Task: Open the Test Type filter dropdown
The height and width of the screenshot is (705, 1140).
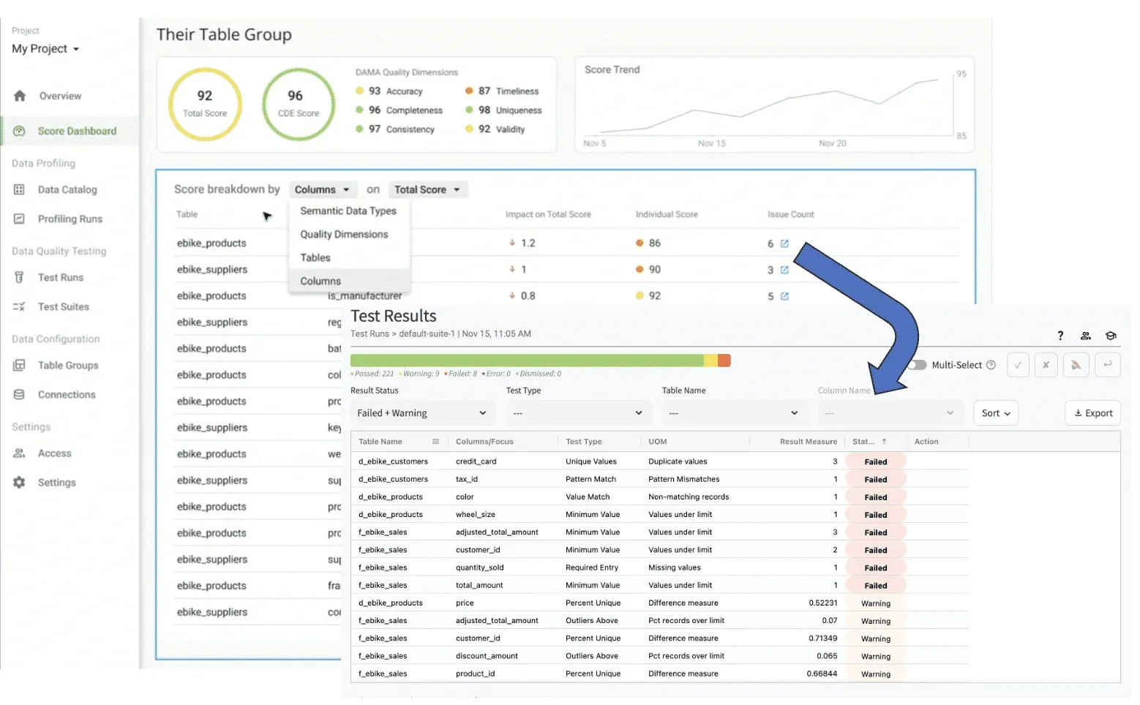Action: [577, 413]
